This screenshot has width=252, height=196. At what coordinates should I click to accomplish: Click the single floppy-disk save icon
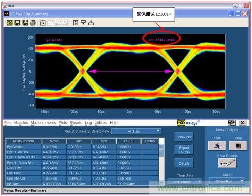pos(17,23)
